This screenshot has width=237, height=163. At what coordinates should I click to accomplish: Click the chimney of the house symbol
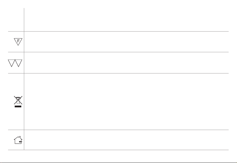[20, 137]
